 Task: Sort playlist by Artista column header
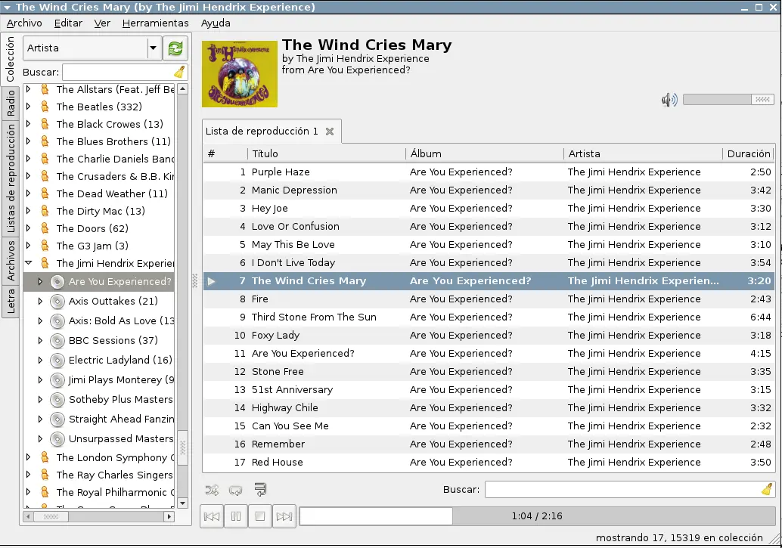pos(644,153)
